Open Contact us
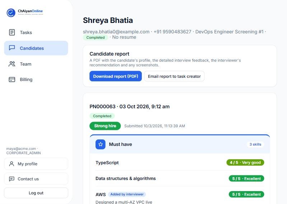Viewport: 287px width, 204px height. (x=36, y=179)
